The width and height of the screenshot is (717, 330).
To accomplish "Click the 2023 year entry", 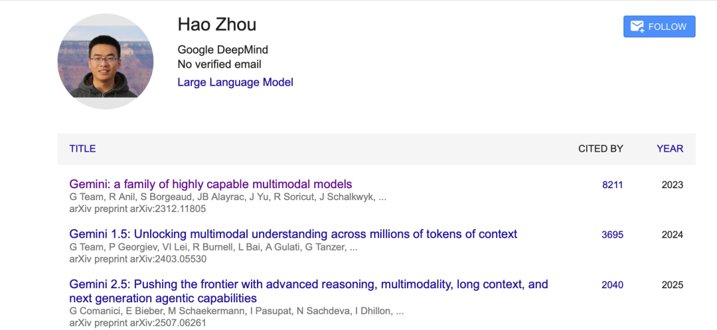I will point(672,185).
